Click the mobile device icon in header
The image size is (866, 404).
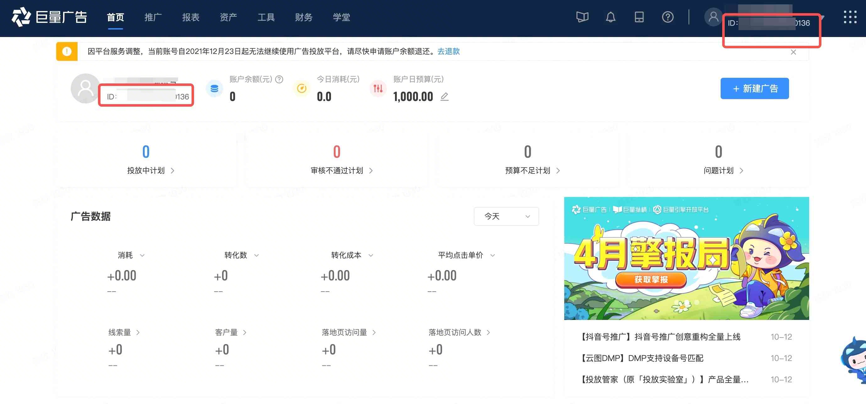click(x=639, y=17)
